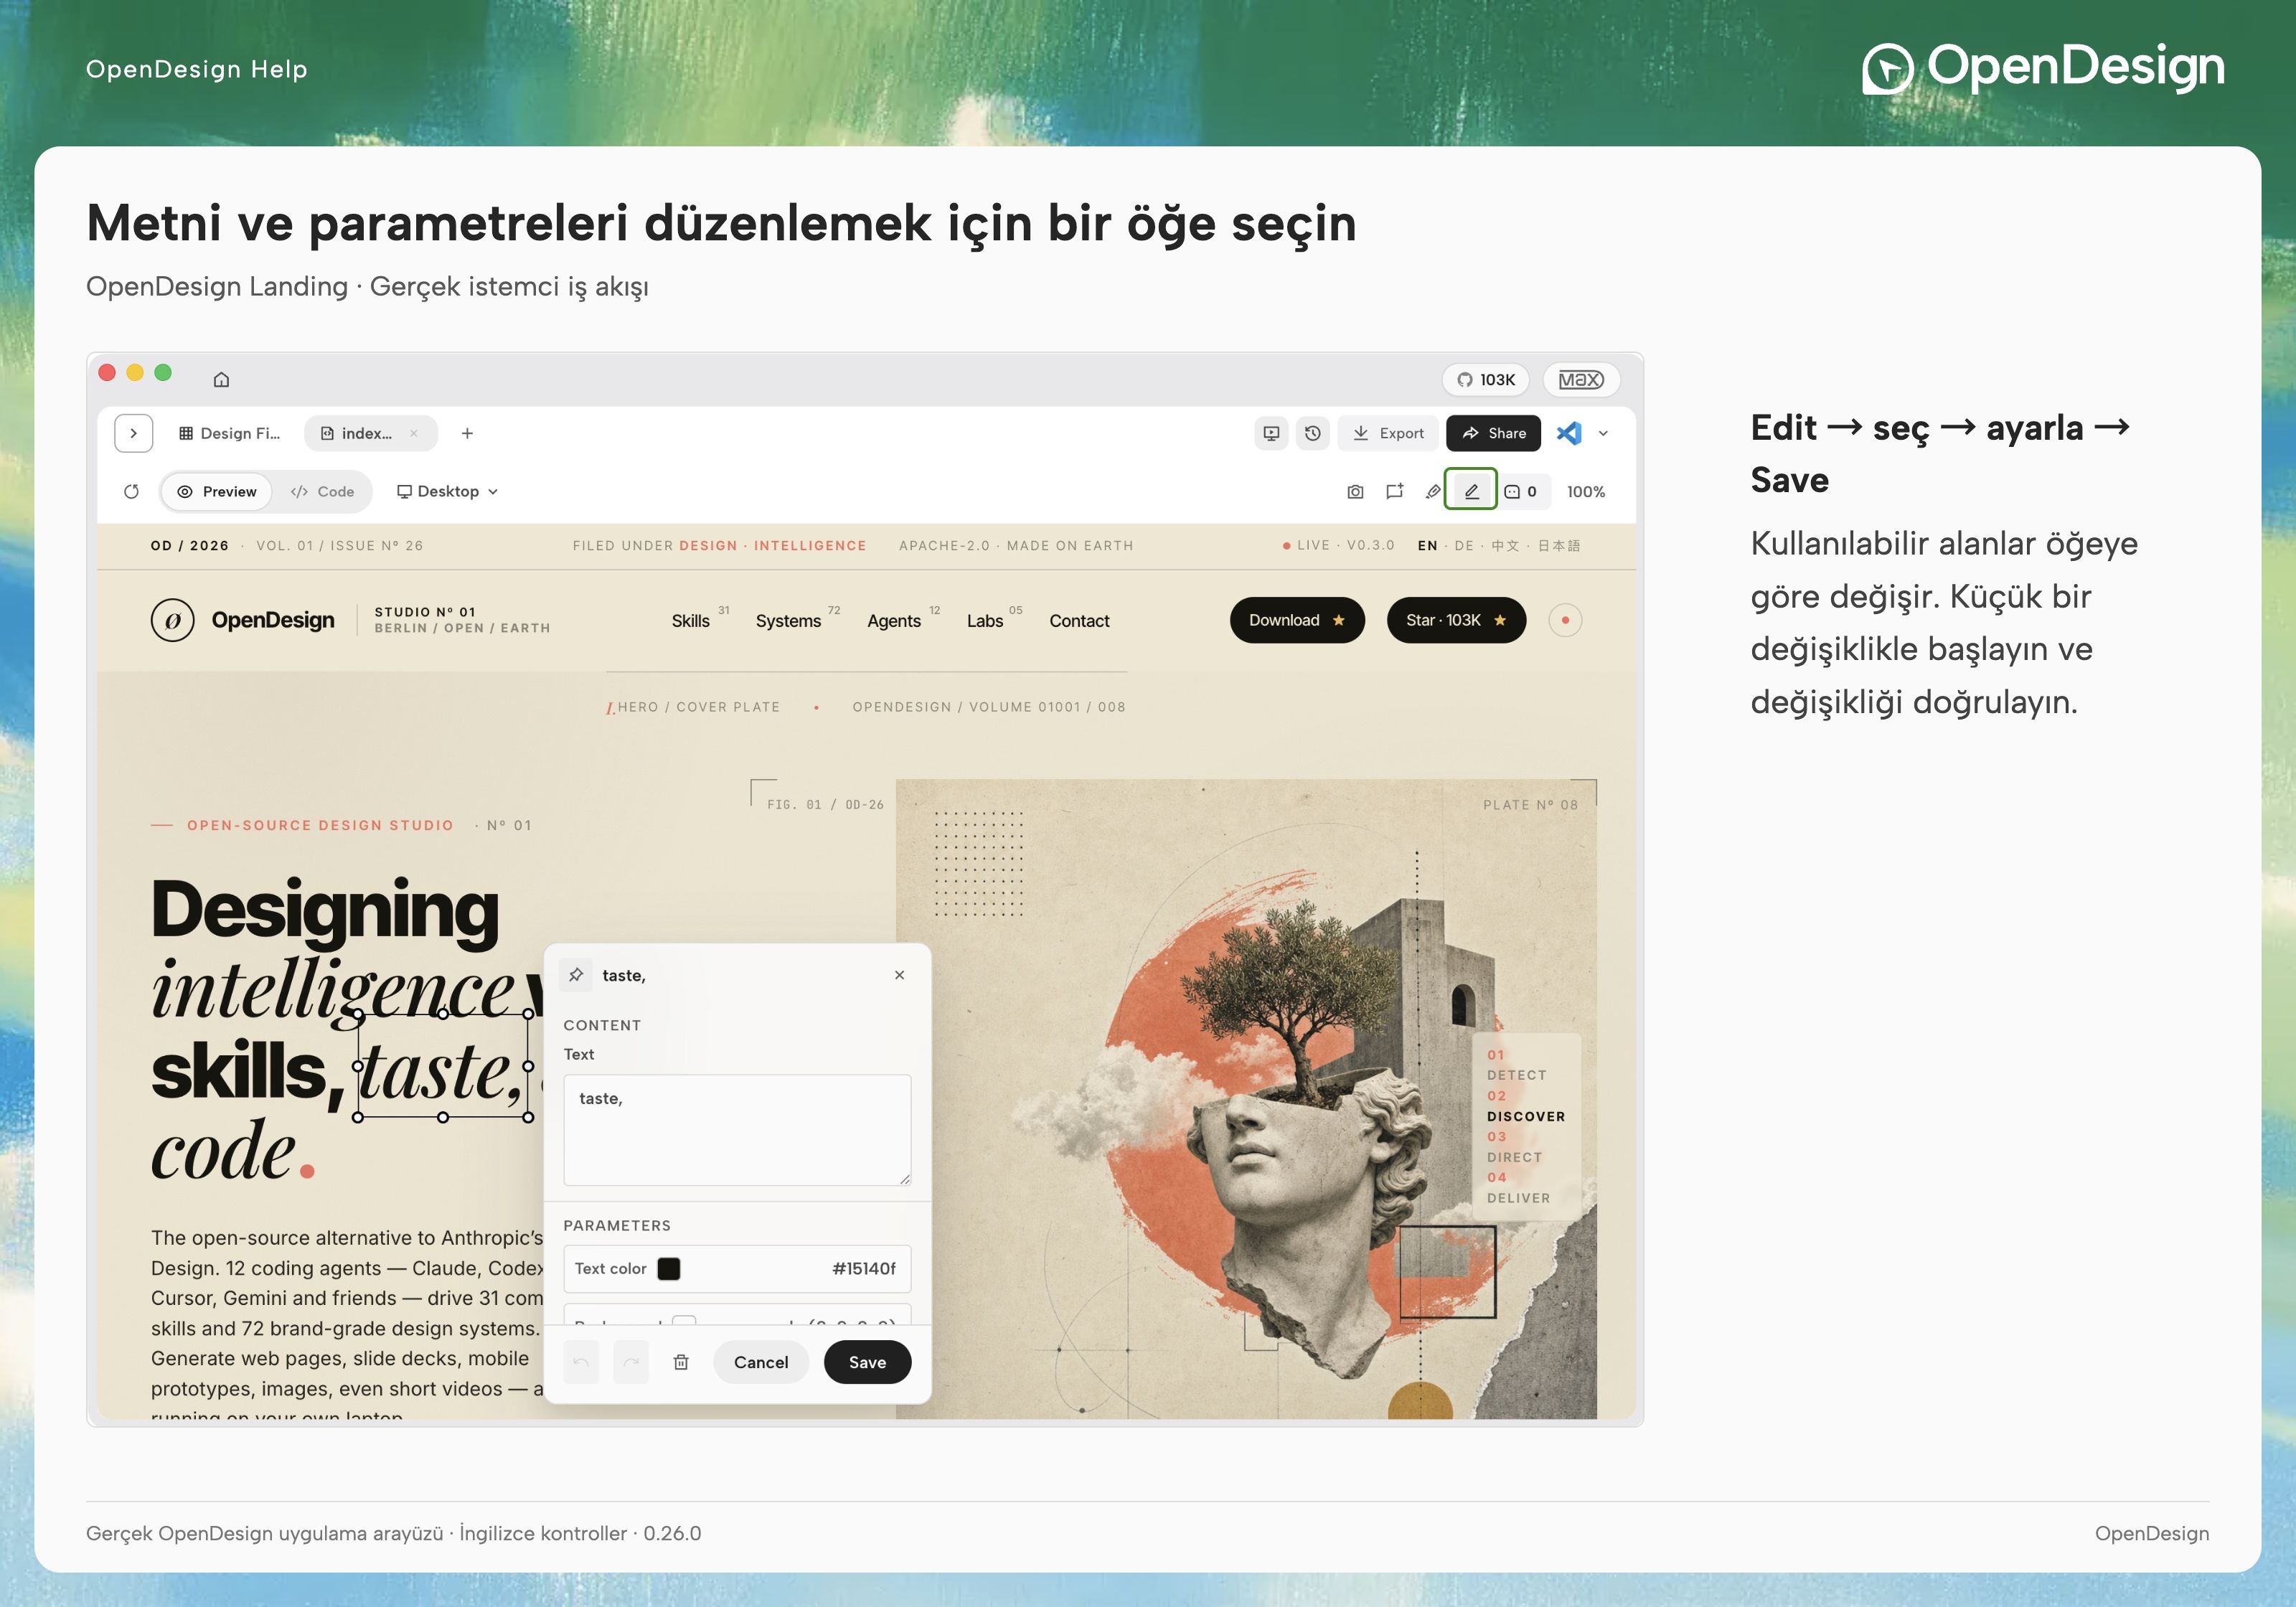Click the Share button
This screenshot has width=2296, height=1607.
[1493, 433]
